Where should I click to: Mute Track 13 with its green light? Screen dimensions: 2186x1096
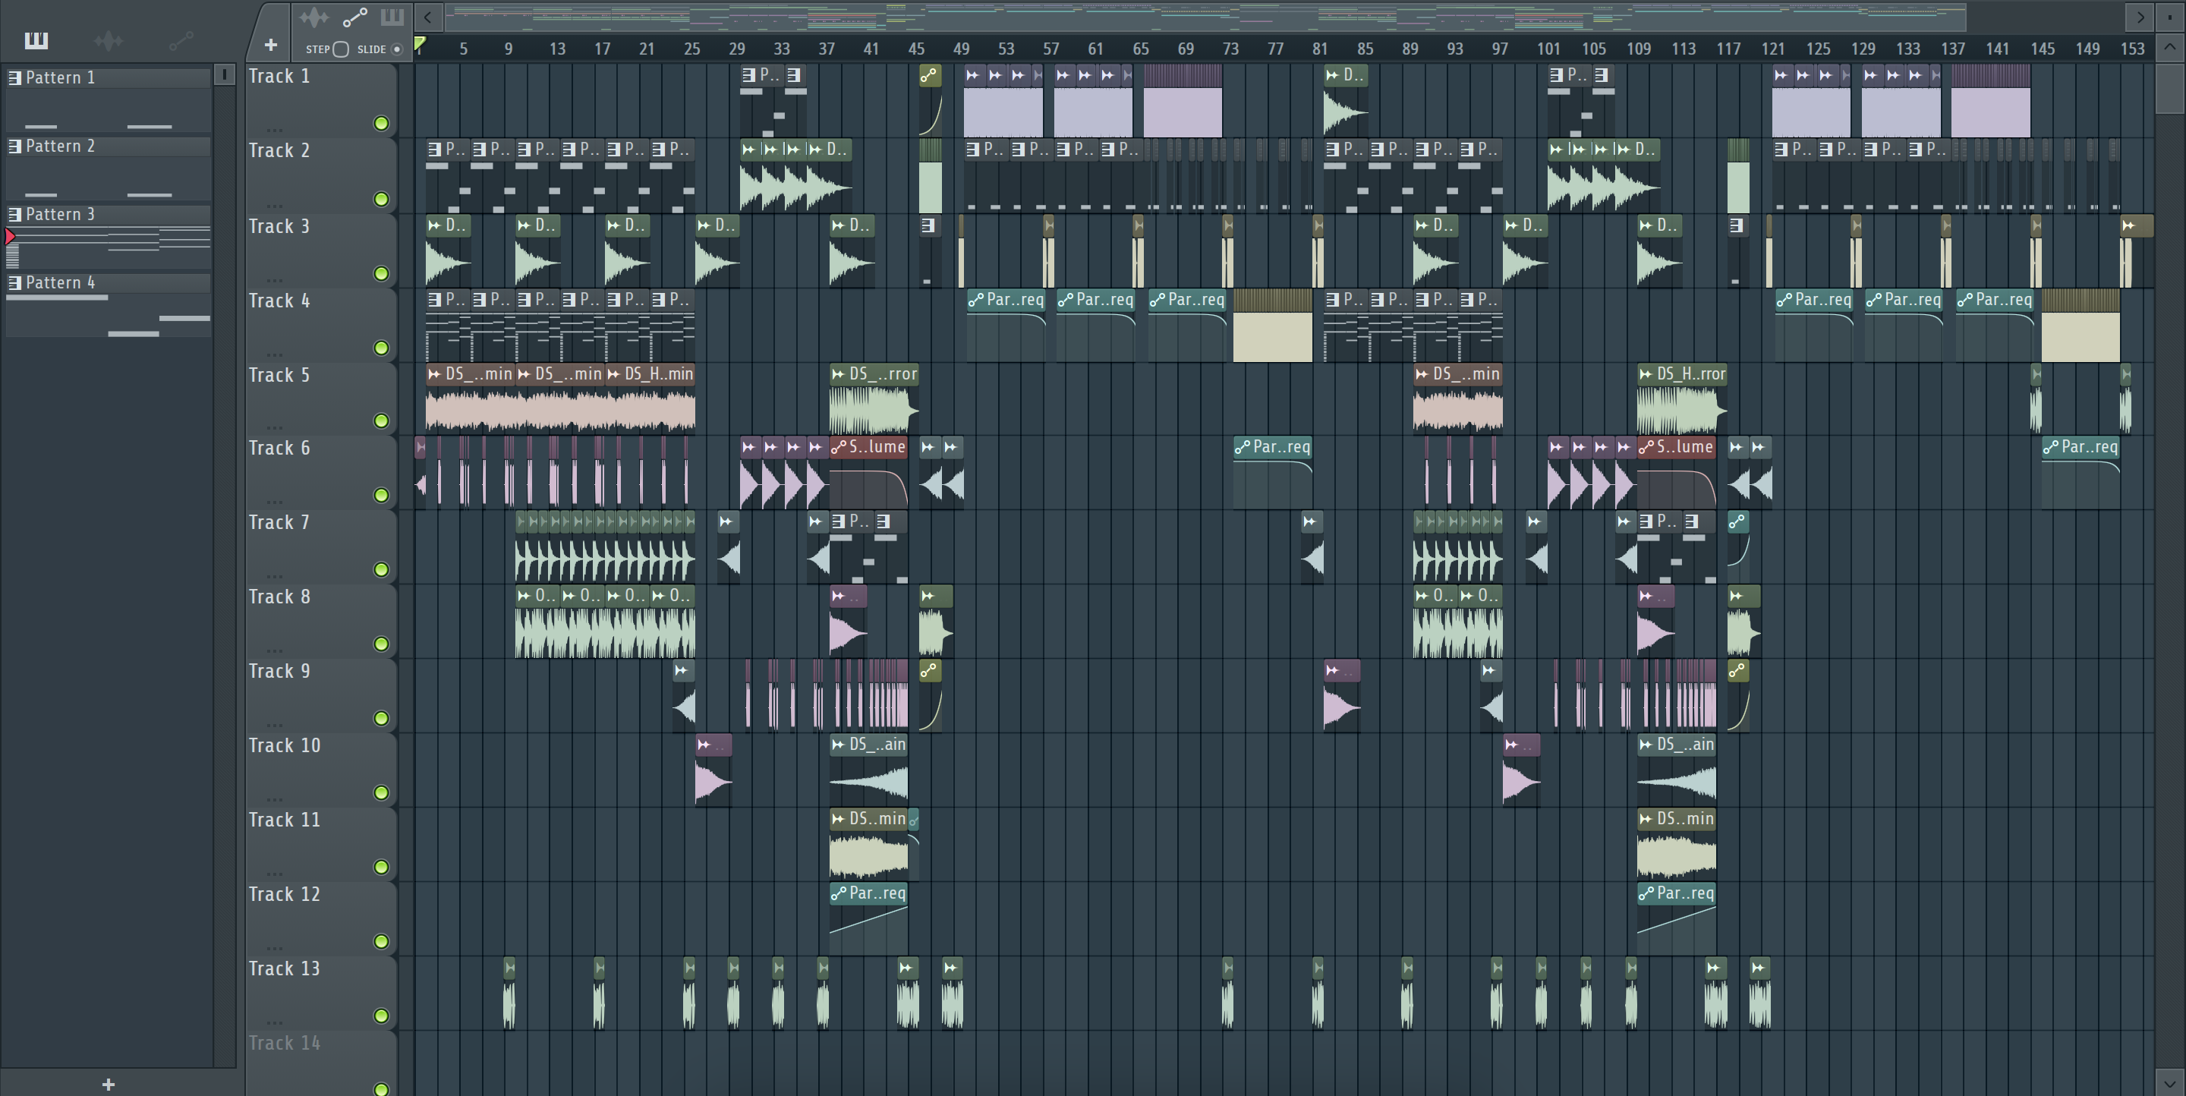382,1016
